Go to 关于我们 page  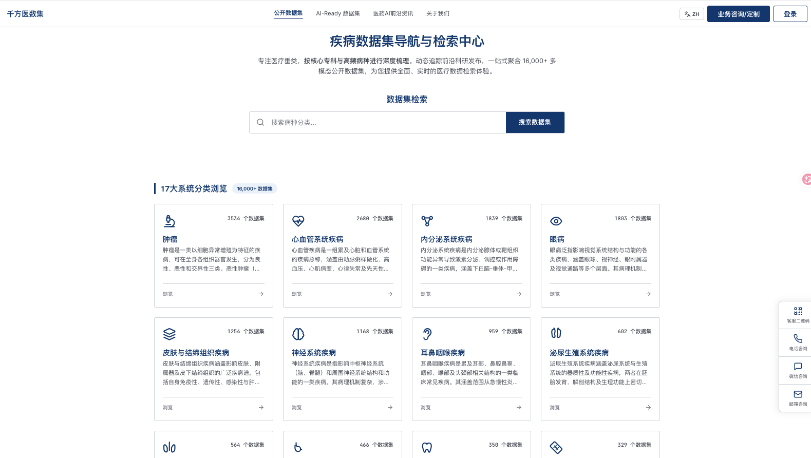pos(438,14)
